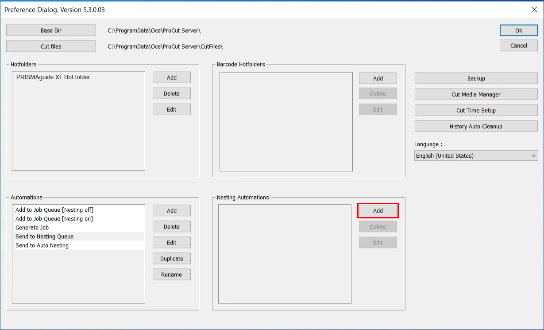Open History Auto Cleanup settings
The height and width of the screenshot is (330, 544).
coord(476,126)
